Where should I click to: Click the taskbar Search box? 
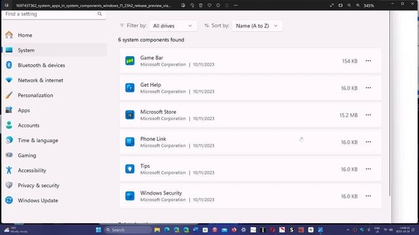click(x=128, y=230)
